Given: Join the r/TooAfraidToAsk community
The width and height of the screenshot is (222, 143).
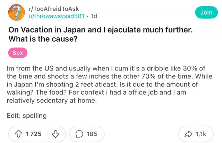Looking at the screenshot, I should coord(206,12).
